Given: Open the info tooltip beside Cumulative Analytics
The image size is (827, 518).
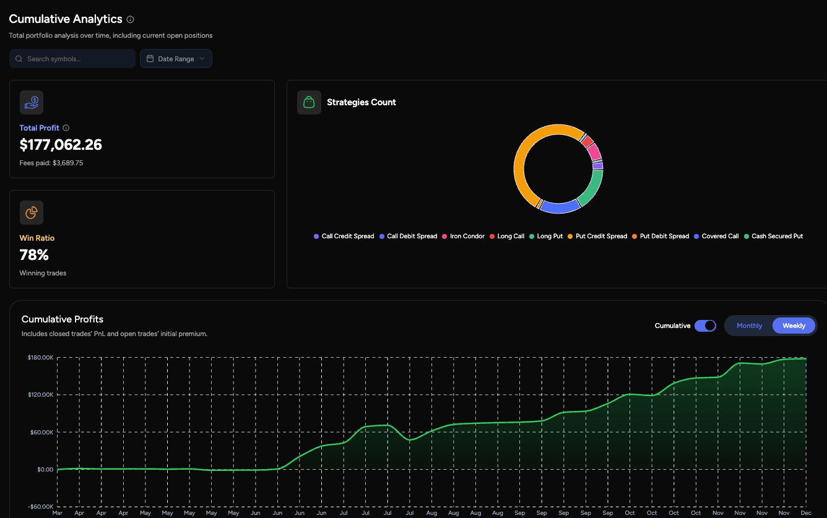Looking at the screenshot, I should pyautogui.click(x=130, y=19).
